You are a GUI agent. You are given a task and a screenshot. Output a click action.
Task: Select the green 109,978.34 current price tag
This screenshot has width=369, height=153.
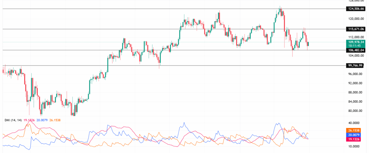click(x=355, y=42)
